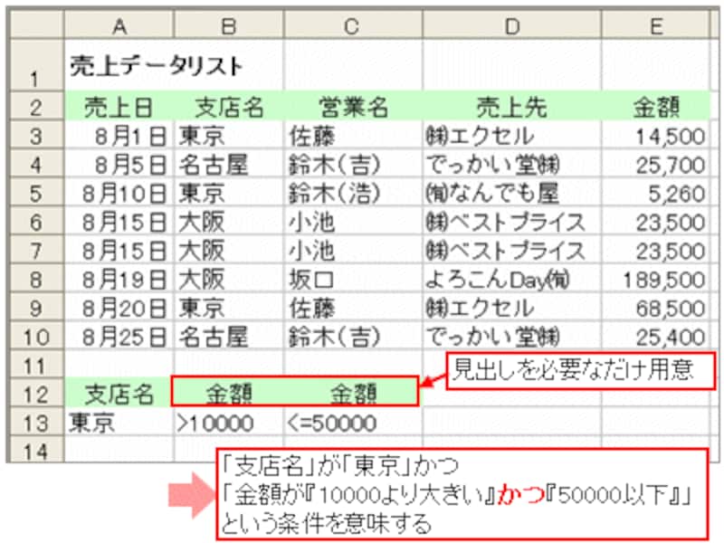Viewport: 724px width, 543px height.
Task: Click 東京 branch cell in row 3
Action: pos(229,135)
